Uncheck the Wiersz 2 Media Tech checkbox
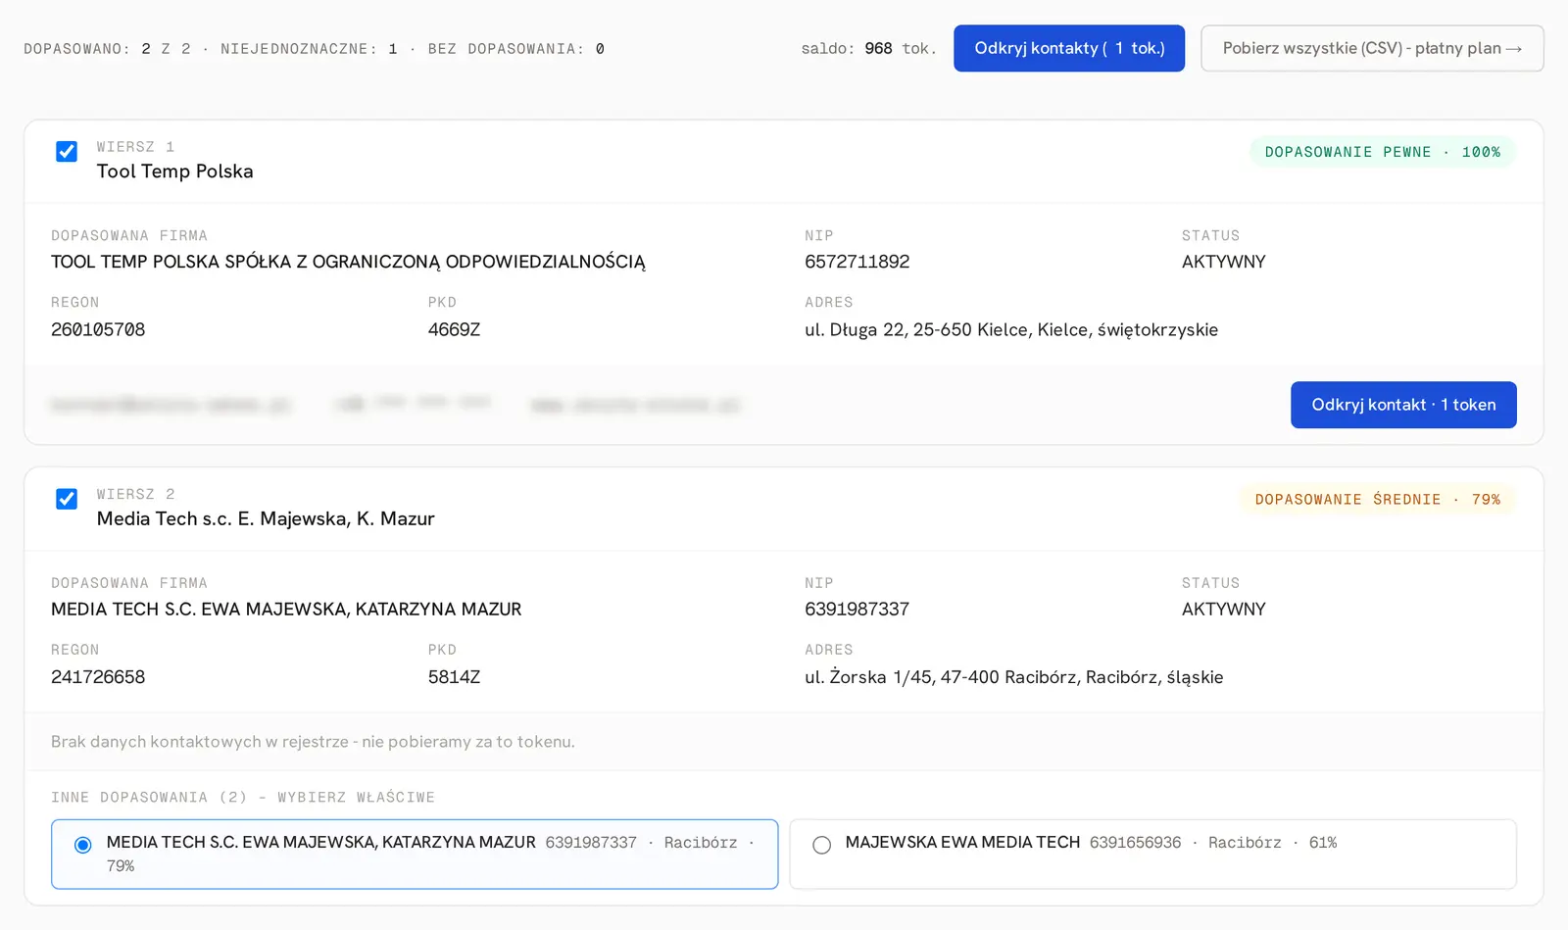The image size is (1568, 930). point(67,499)
